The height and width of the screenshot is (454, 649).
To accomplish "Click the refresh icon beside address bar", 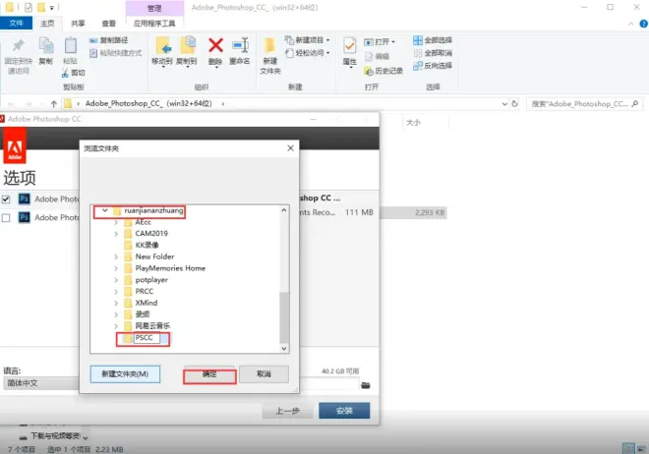I will pos(514,104).
